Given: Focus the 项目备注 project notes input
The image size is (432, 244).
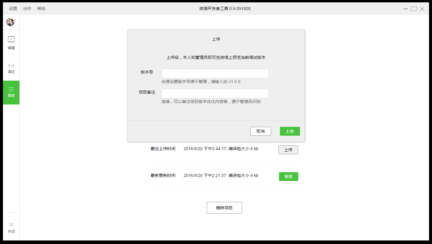Looking at the screenshot, I should tap(215, 93).
